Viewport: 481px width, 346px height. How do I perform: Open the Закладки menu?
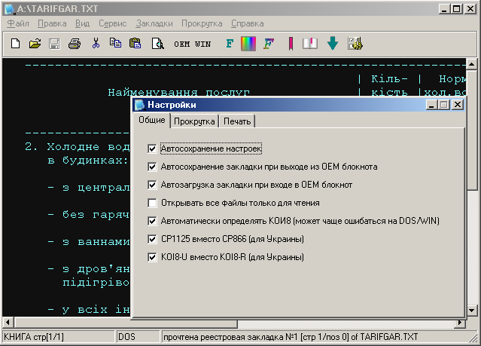click(x=154, y=23)
